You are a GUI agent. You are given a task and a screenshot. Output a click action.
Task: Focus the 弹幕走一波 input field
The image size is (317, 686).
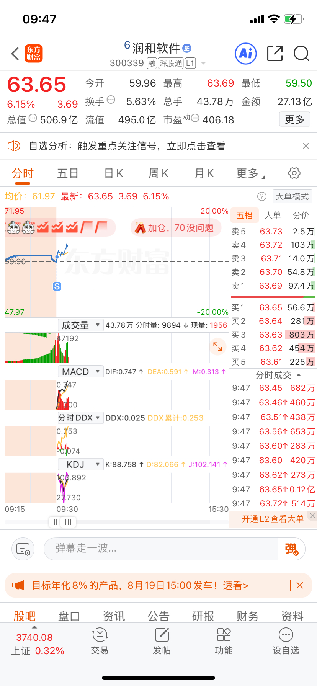click(161, 549)
